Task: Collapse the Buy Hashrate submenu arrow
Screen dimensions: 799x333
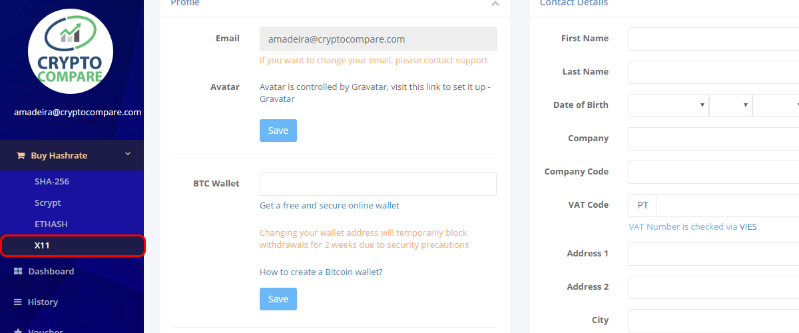Action: 128,155
